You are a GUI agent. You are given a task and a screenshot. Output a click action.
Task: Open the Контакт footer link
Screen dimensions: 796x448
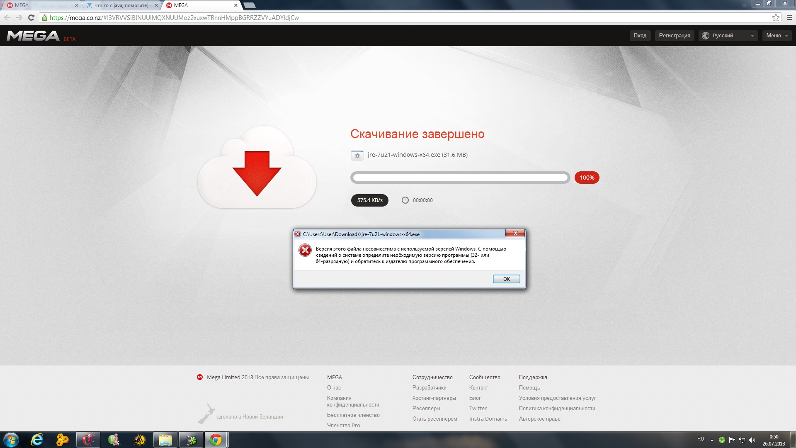point(478,387)
